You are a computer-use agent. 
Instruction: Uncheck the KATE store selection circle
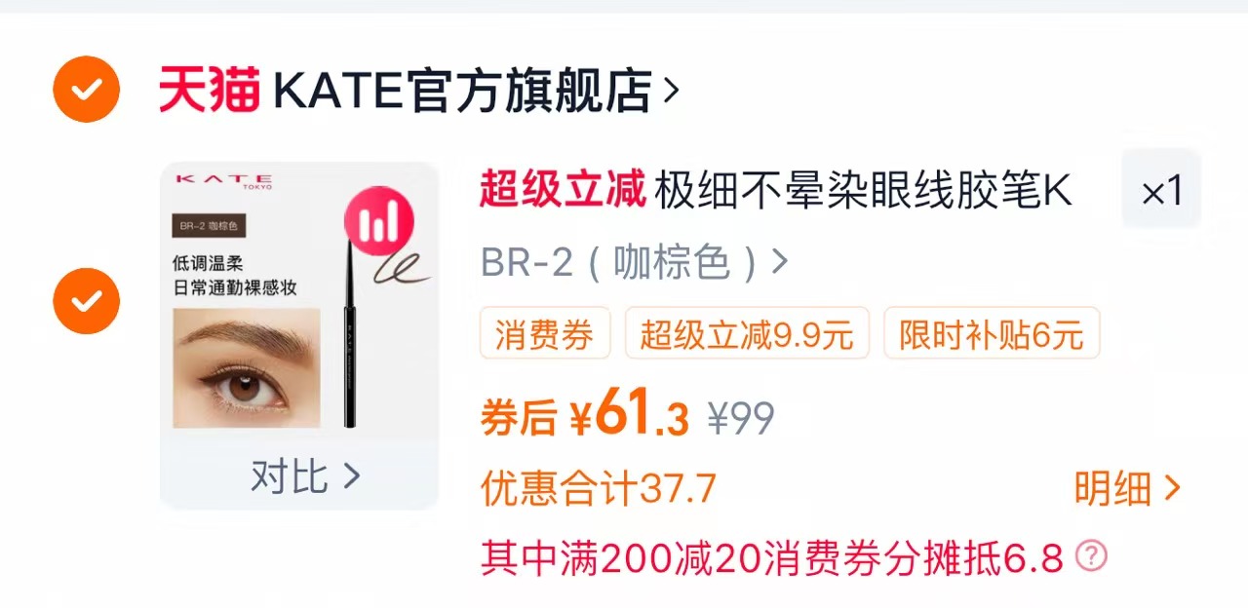(87, 90)
